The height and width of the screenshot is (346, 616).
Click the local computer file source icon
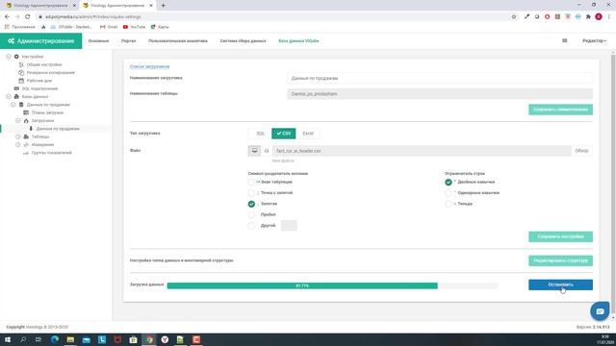pos(254,151)
